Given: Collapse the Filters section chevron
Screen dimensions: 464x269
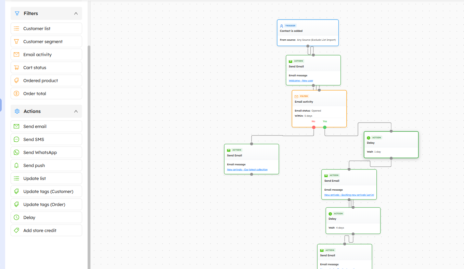Looking at the screenshot, I should click(x=76, y=13).
